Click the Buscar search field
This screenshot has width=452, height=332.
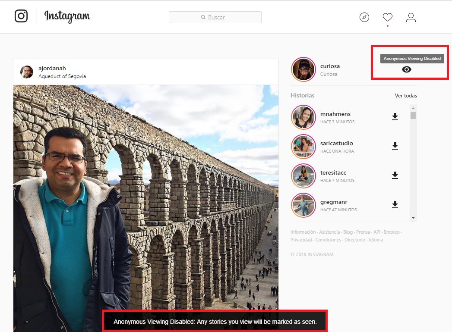(x=215, y=17)
